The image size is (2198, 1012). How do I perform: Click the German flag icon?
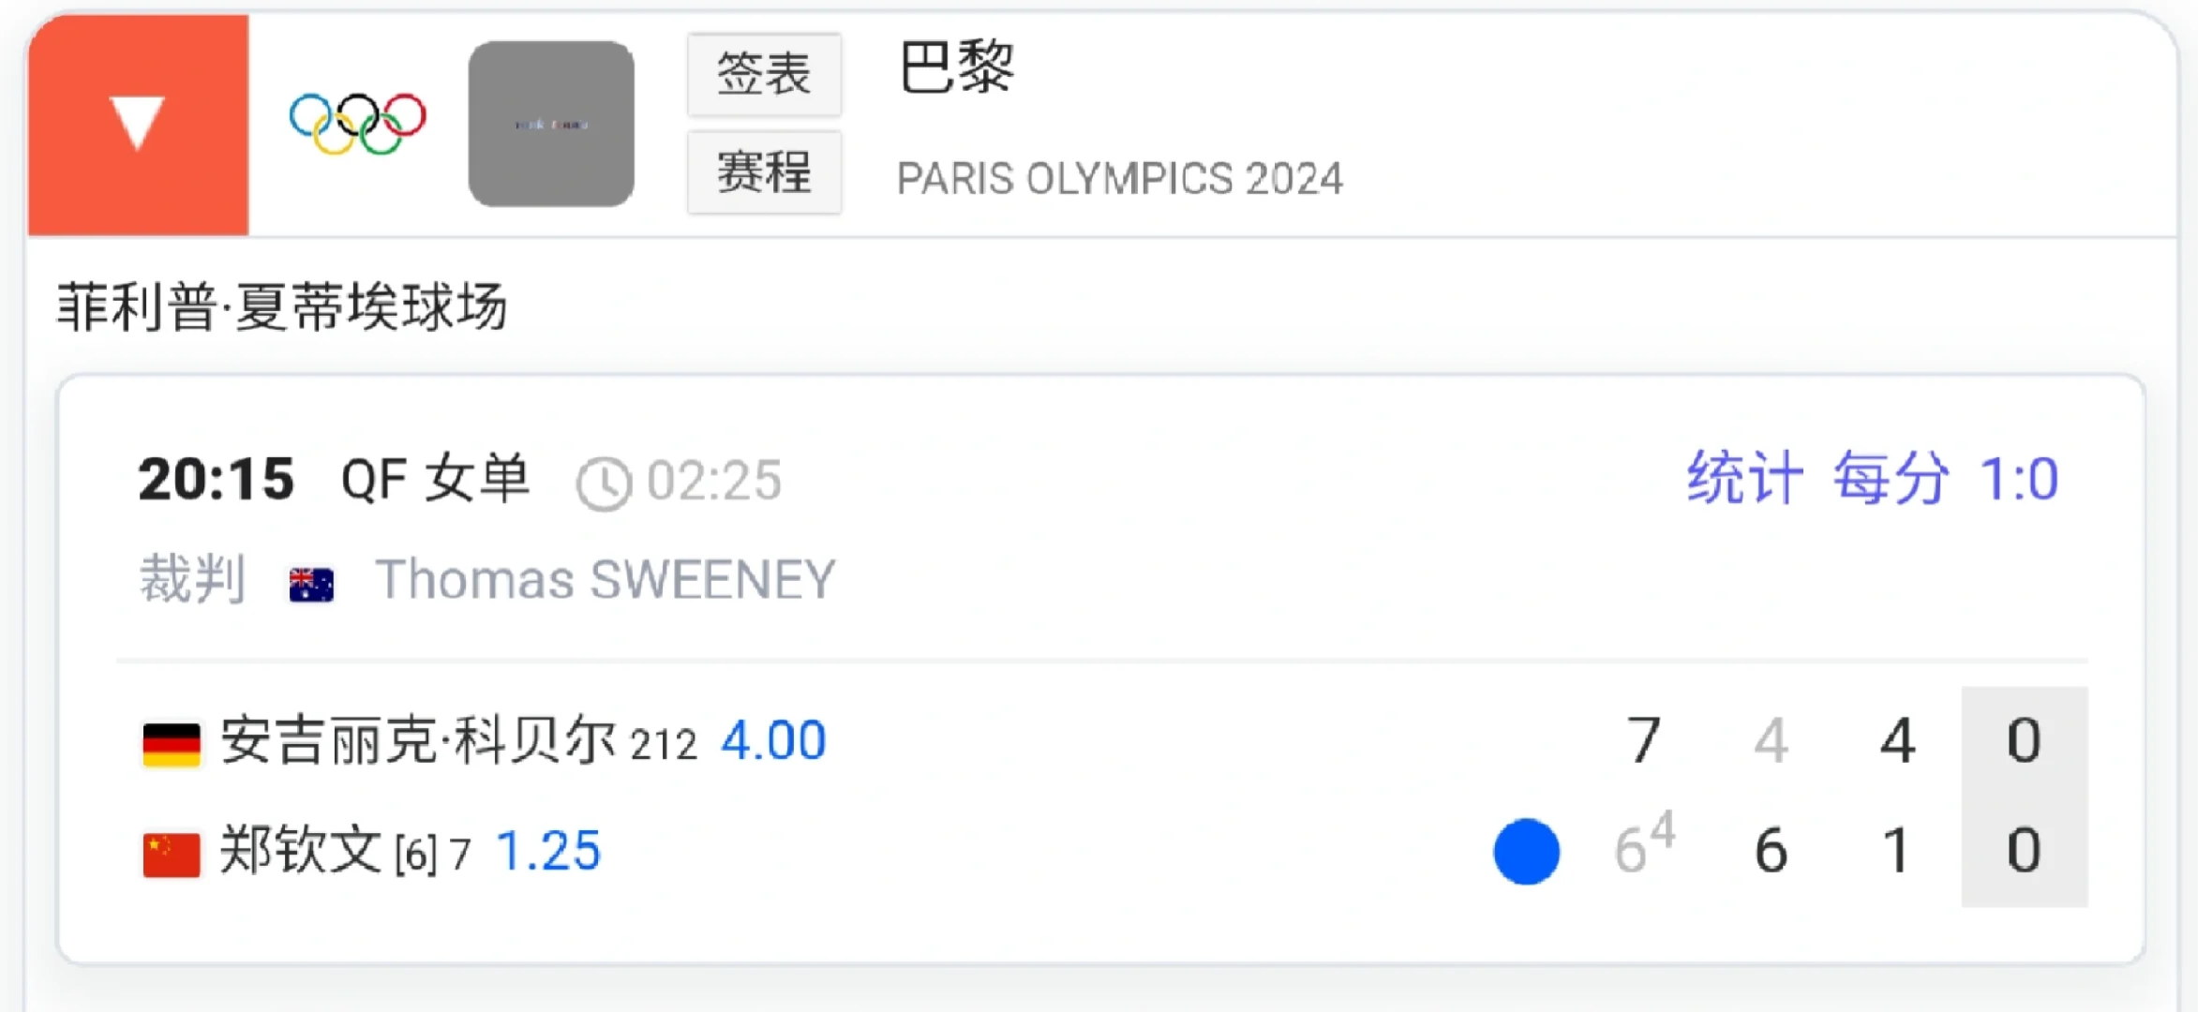172,745
